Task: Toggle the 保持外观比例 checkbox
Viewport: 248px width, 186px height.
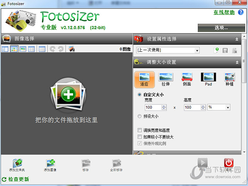Action: click(x=140, y=144)
